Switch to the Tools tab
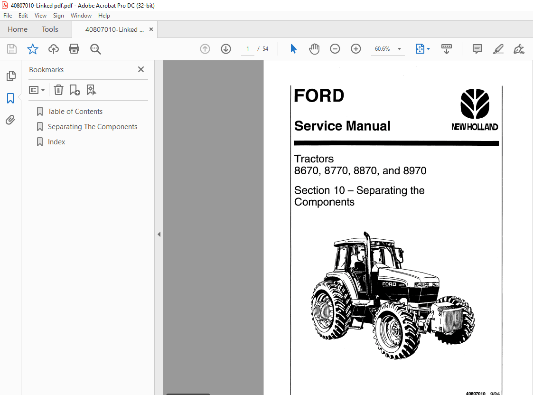The width and height of the screenshot is (533, 395). 50,29
